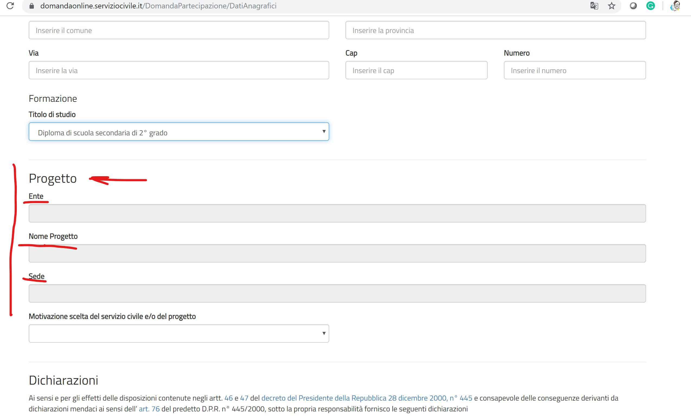691x419 pixels.
Task: Open the Titolo di studio dropdown
Action: coord(179,132)
